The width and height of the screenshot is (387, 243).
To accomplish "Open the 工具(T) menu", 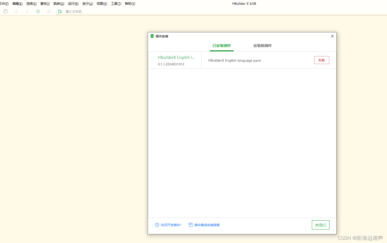I will (116, 4).
